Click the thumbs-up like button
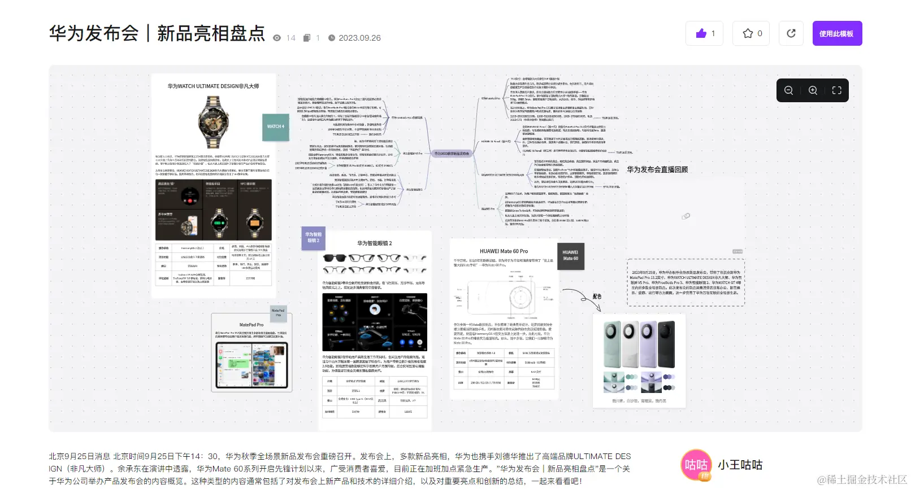Viewport: 911px width, 489px height. click(704, 33)
